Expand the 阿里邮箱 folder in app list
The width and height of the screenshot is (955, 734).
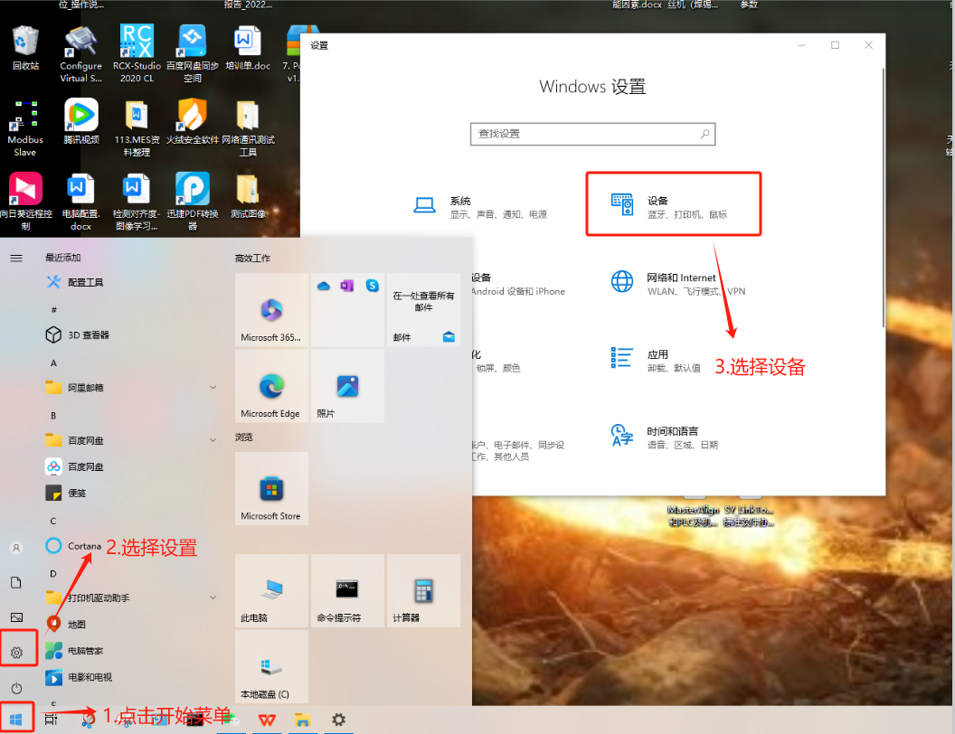coord(213,388)
